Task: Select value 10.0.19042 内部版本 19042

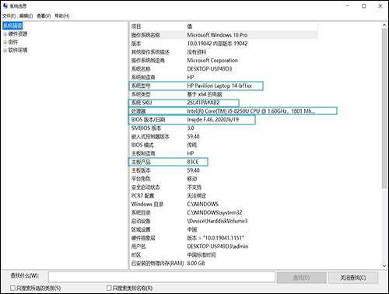Action: tap(217, 44)
